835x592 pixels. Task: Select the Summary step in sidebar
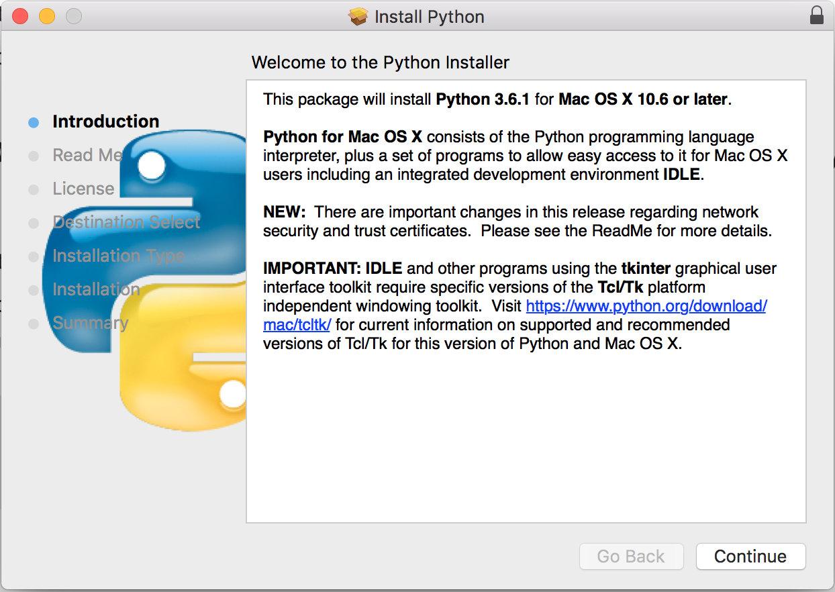pos(90,323)
